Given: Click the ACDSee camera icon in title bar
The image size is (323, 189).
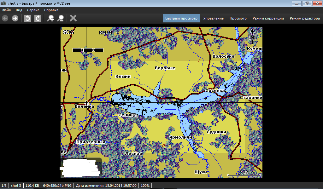Looking at the screenshot, I should point(4,3).
